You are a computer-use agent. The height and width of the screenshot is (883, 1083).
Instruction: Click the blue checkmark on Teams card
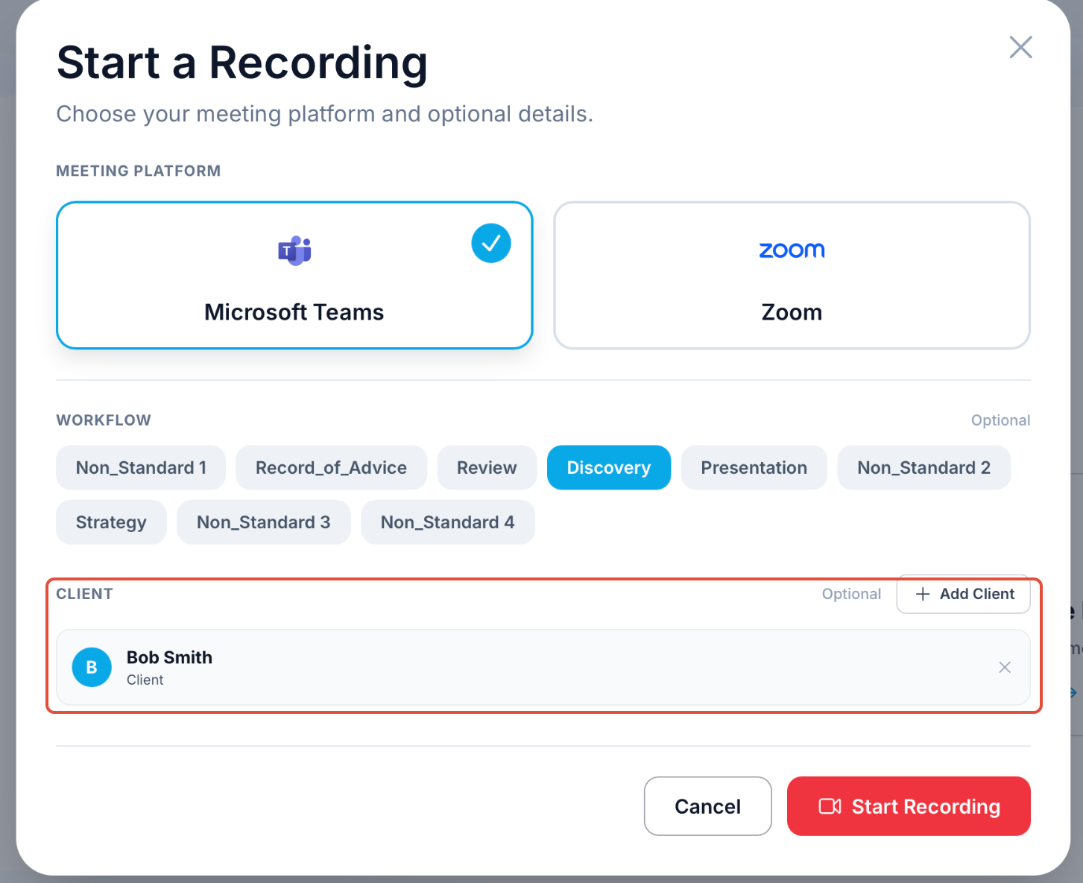[x=491, y=243]
